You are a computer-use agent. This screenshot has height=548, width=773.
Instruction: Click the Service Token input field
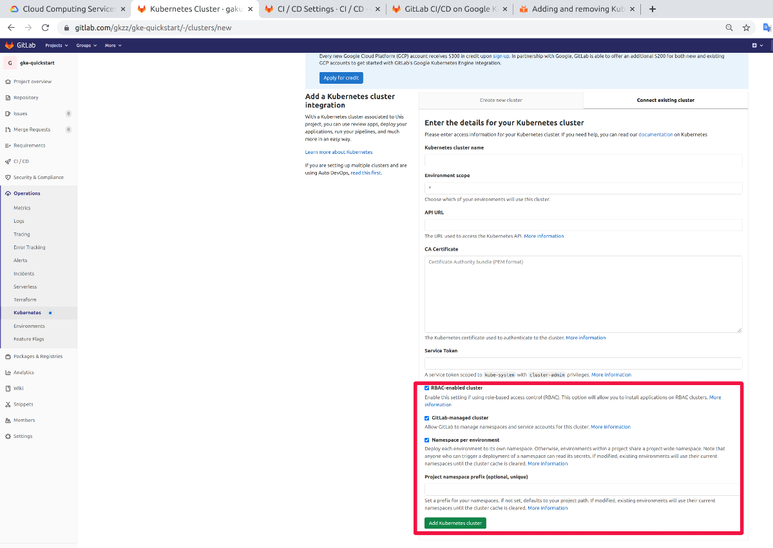(x=584, y=363)
